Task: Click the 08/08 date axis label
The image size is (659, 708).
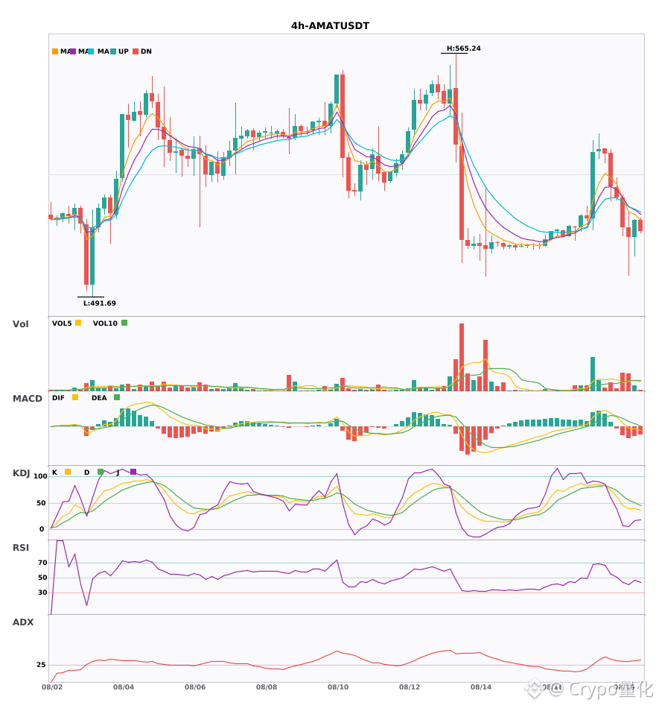Action: point(267,687)
